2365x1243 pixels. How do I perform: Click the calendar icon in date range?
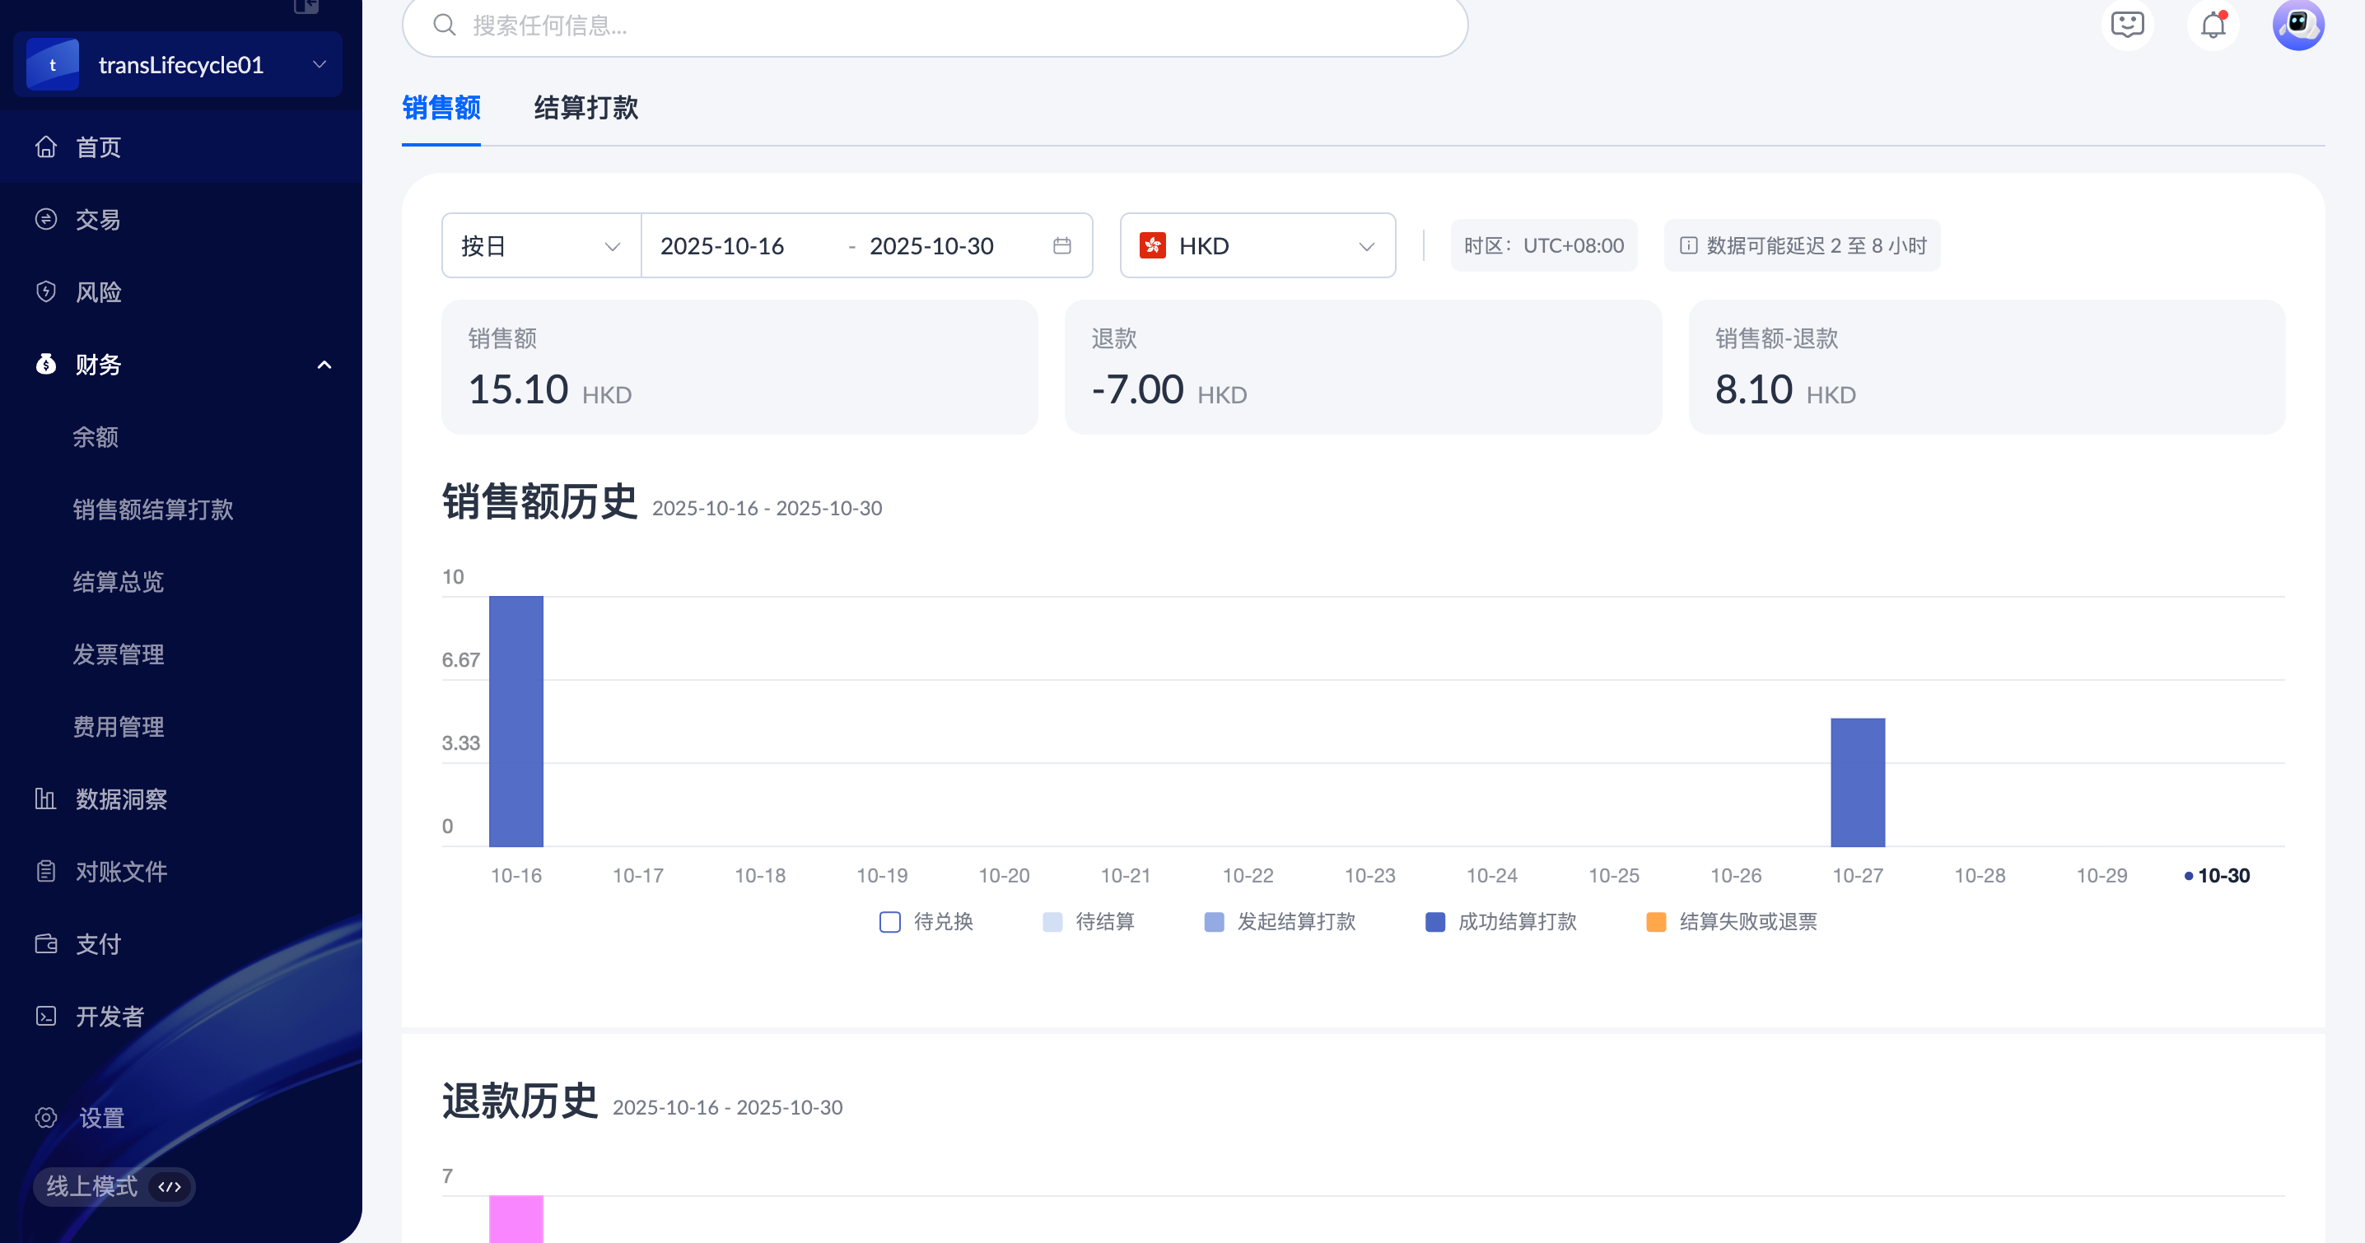click(1062, 246)
